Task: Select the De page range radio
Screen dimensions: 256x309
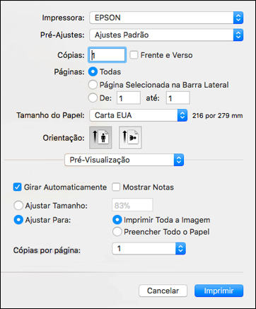Action: pyautogui.click(x=93, y=98)
